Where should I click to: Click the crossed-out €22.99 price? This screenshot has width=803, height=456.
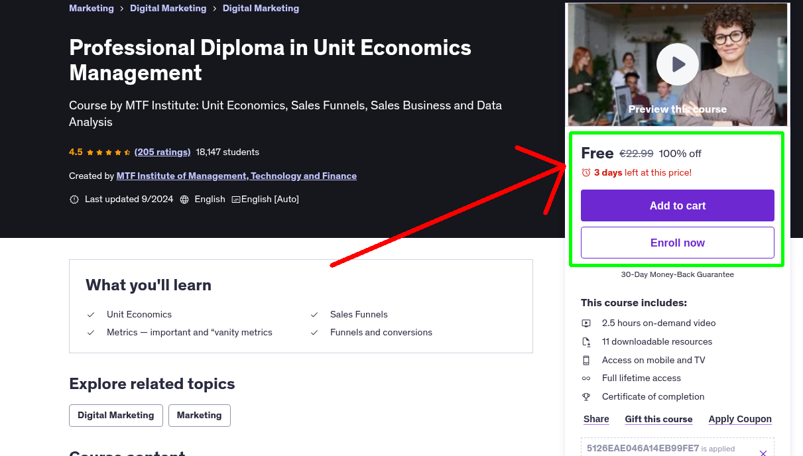click(637, 154)
